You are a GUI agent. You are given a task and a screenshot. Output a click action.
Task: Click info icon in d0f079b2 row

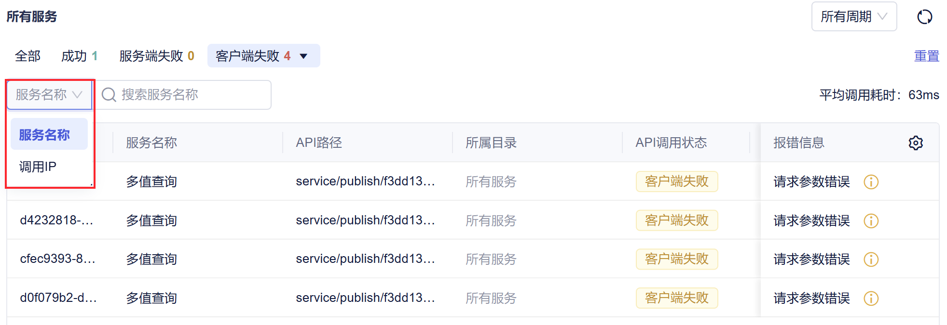pyautogui.click(x=871, y=299)
